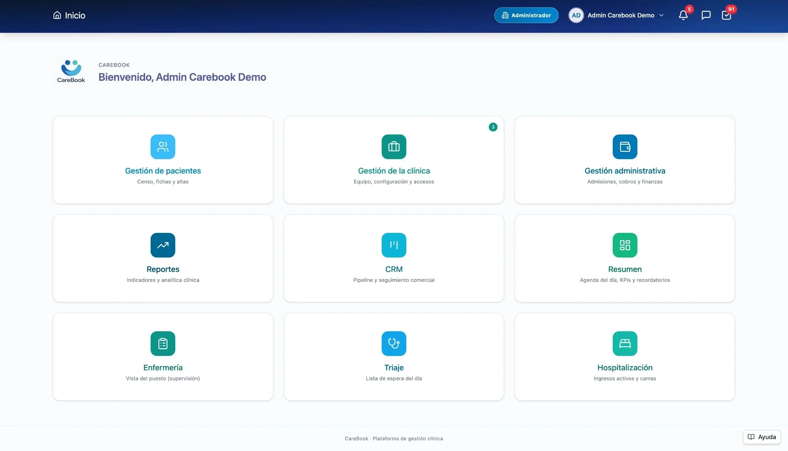Open the notifications bell icon
The image size is (788, 451).
(x=683, y=15)
